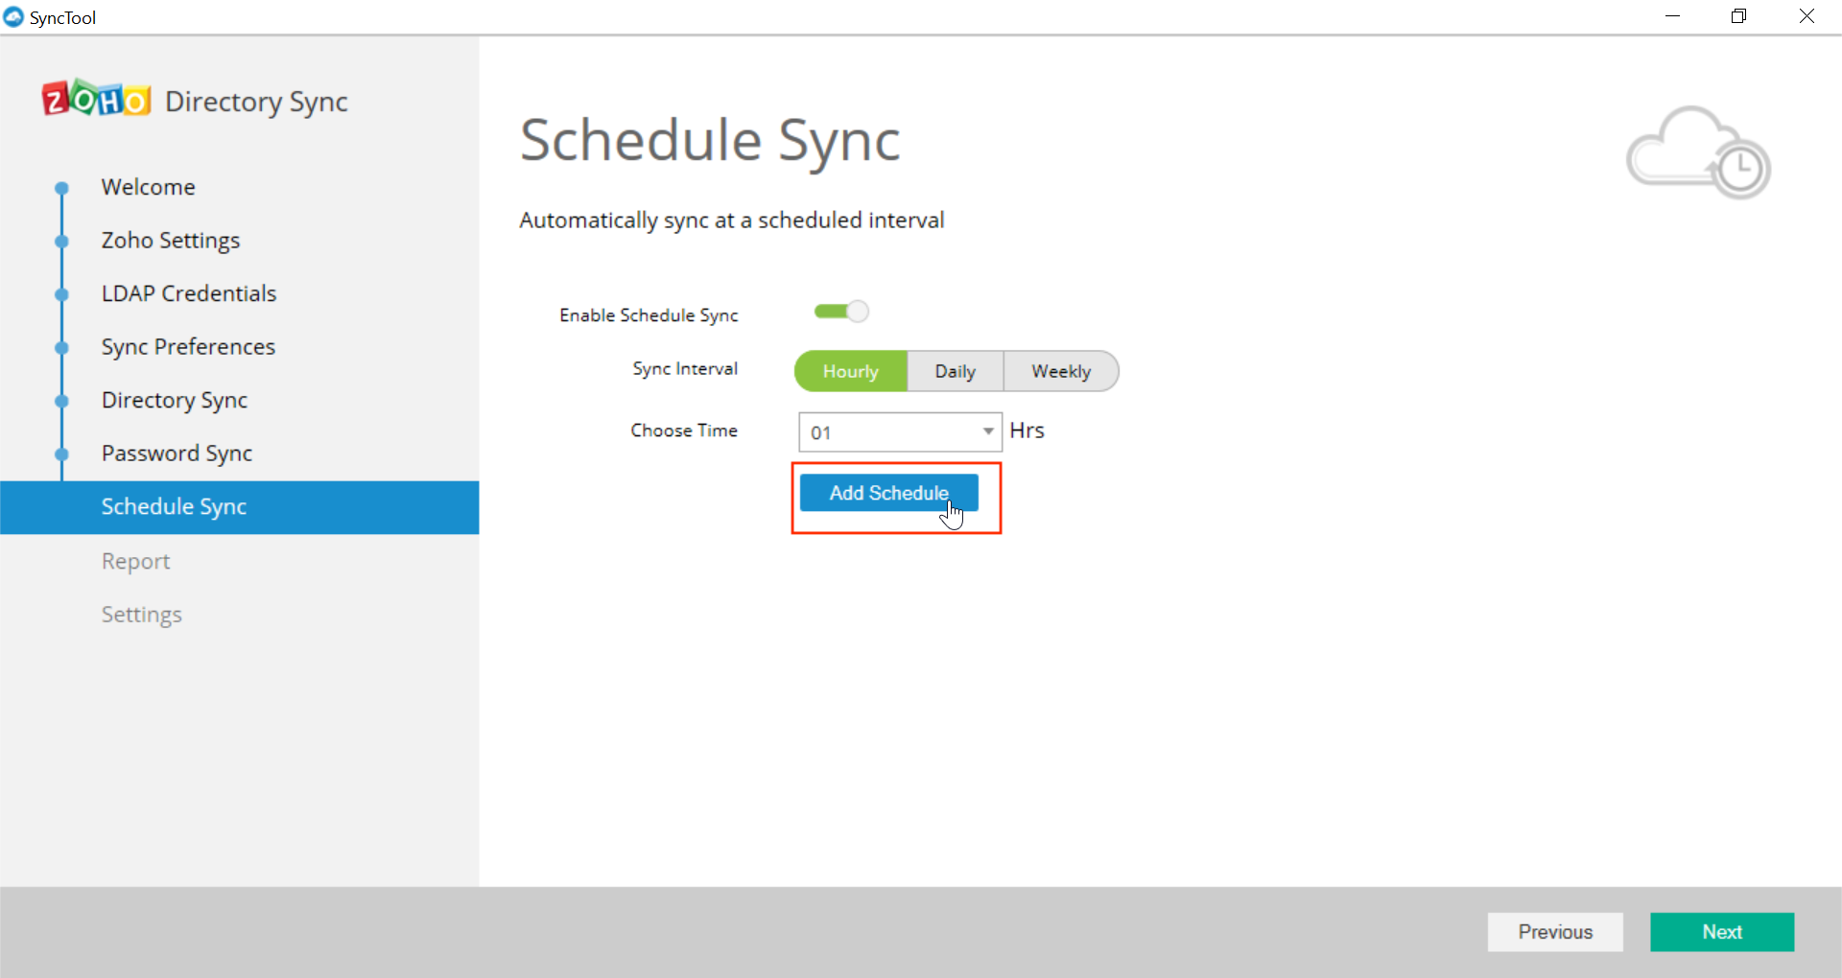Image resolution: width=1842 pixels, height=978 pixels.
Task: Click the Next button
Action: 1721,931
